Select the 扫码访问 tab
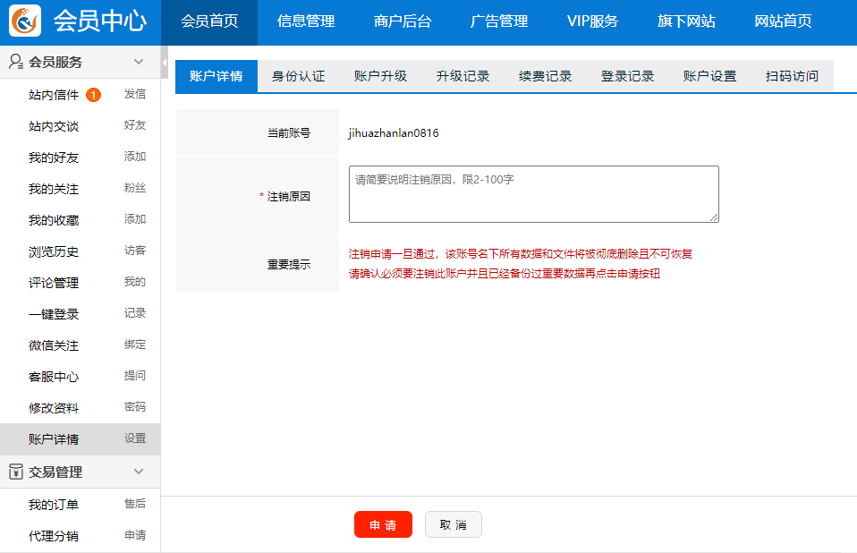The height and width of the screenshot is (553, 857). coord(792,76)
